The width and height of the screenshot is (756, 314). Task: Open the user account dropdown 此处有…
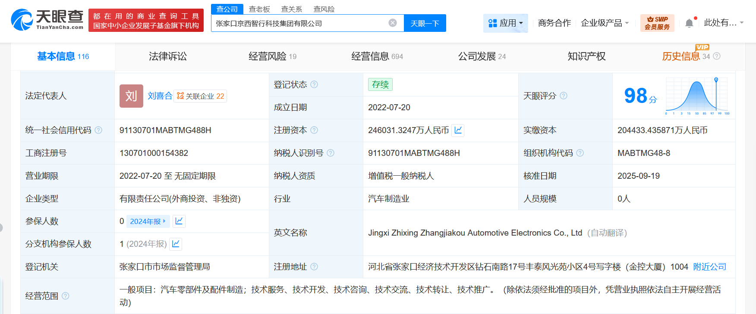pos(723,23)
